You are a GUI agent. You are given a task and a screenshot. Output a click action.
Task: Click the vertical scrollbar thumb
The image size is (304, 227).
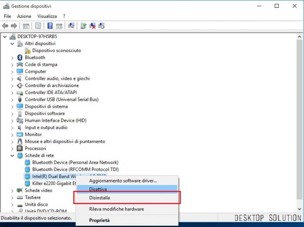[x=299, y=119]
